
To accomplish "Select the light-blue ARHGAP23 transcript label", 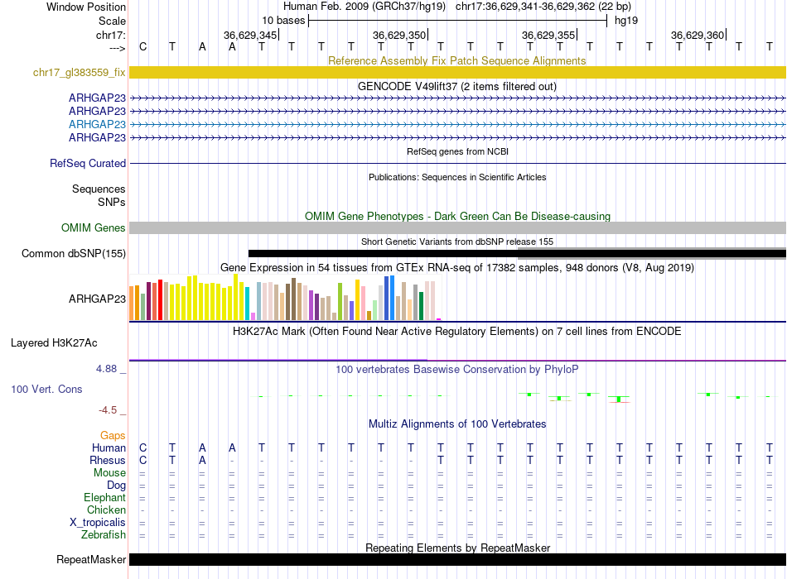I will click(97, 124).
